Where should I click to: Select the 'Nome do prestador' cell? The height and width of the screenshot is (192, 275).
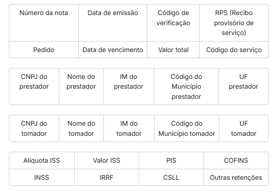click(x=81, y=87)
